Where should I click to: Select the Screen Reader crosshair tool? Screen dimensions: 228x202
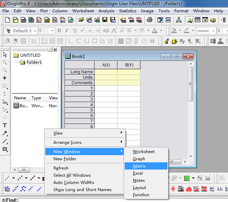click(5, 78)
